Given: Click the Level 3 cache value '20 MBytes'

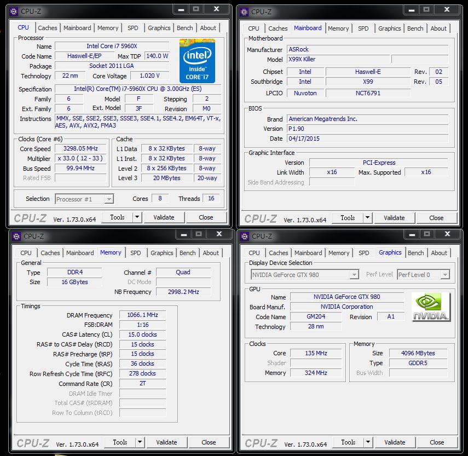Looking at the screenshot, I should click(167, 178).
